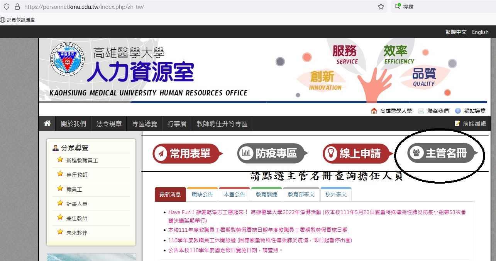This screenshot has height=261, width=496.
Task: Open the 網站導覽 link
Action: [x=475, y=111]
